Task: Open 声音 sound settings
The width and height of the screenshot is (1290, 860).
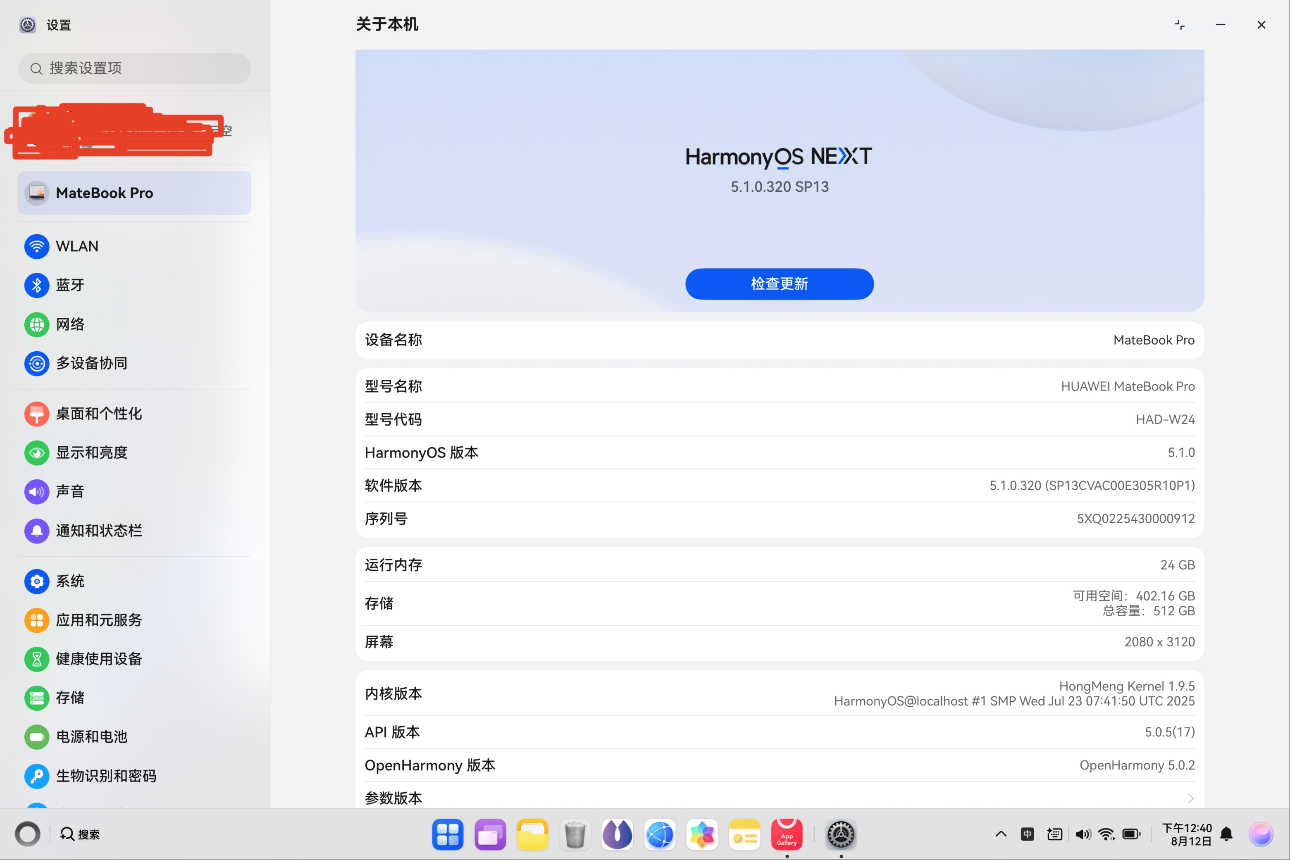Action: pos(134,491)
